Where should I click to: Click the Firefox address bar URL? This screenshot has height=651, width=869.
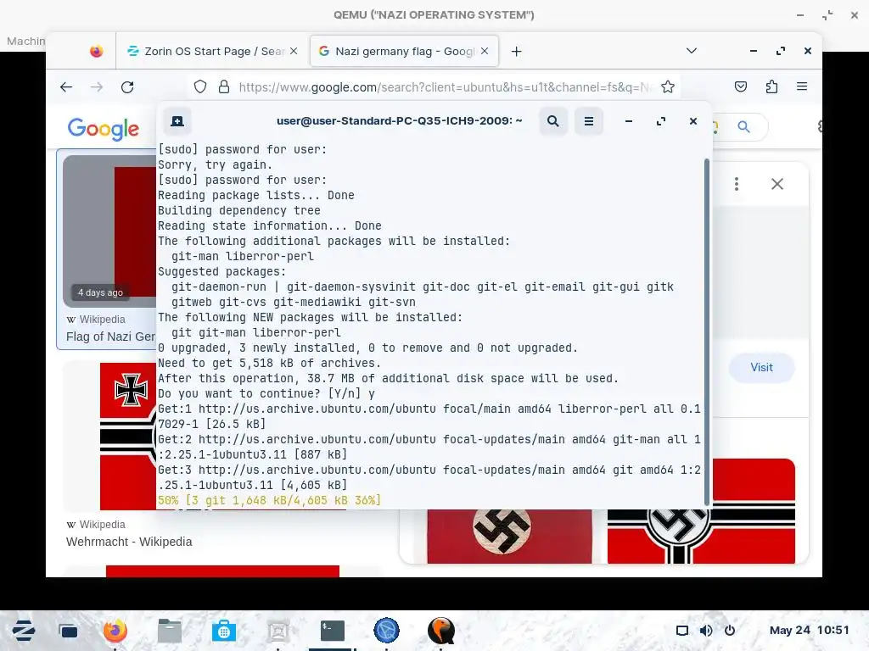click(x=445, y=87)
